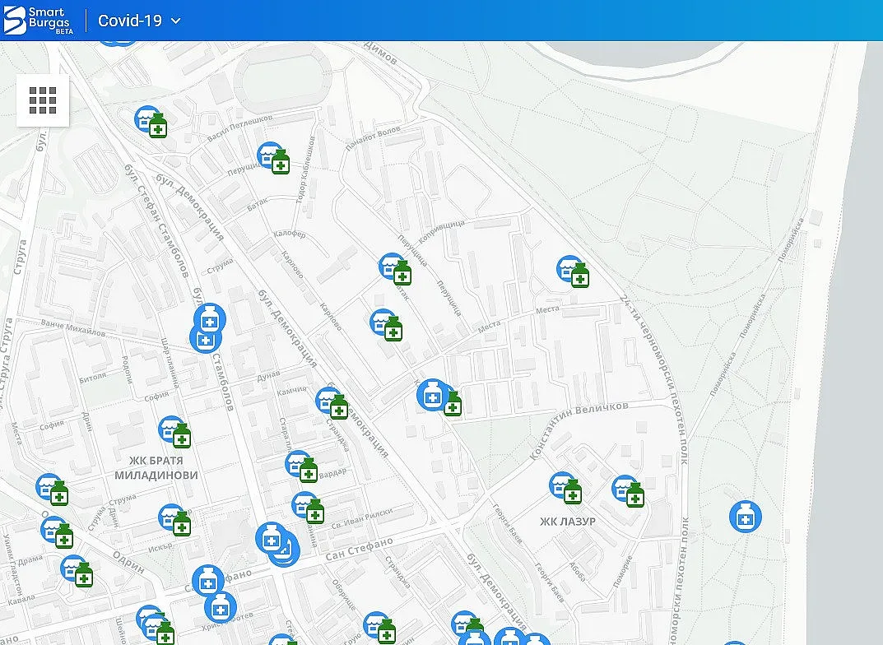Open the grid menu button on map
This screenshot has height=645, width=883.
tap(43, 100)
